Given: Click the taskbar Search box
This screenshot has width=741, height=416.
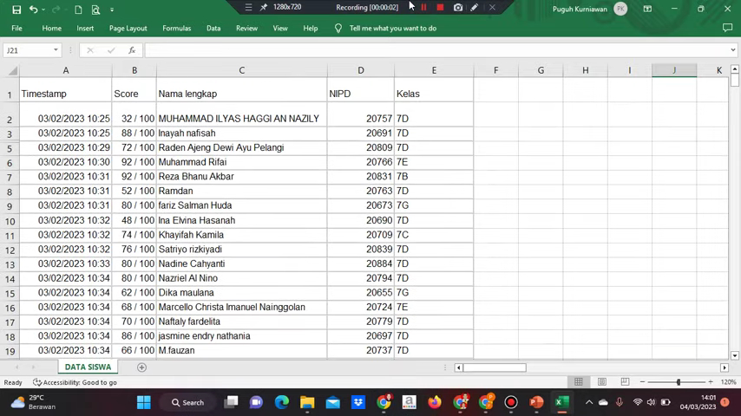Looking at the screenshot, I should (187, 402).
